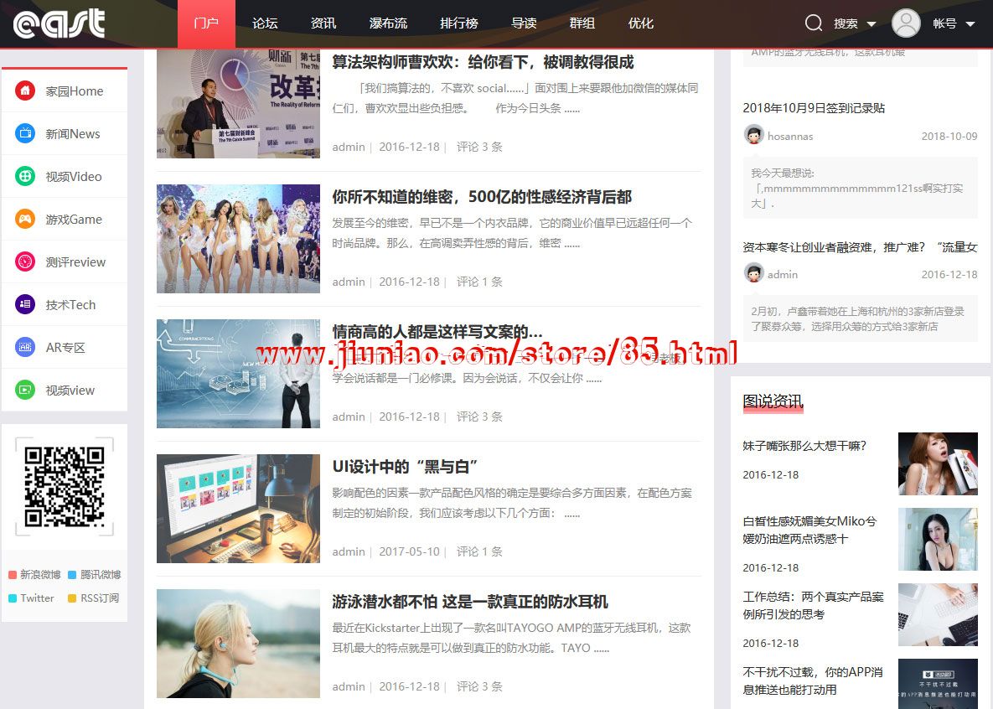Click 评论 3 条 under 游泳潜水 article
Screen dimensions: 993x709
pyautogui.click(x=479, y=687)
